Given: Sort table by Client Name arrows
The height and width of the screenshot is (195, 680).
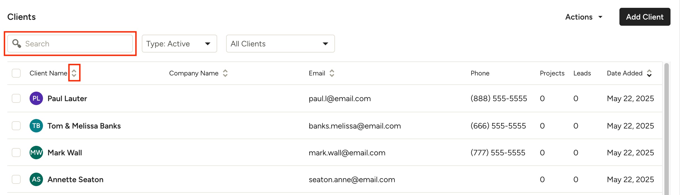Looking at the screenshot, I should coord(74,73).
